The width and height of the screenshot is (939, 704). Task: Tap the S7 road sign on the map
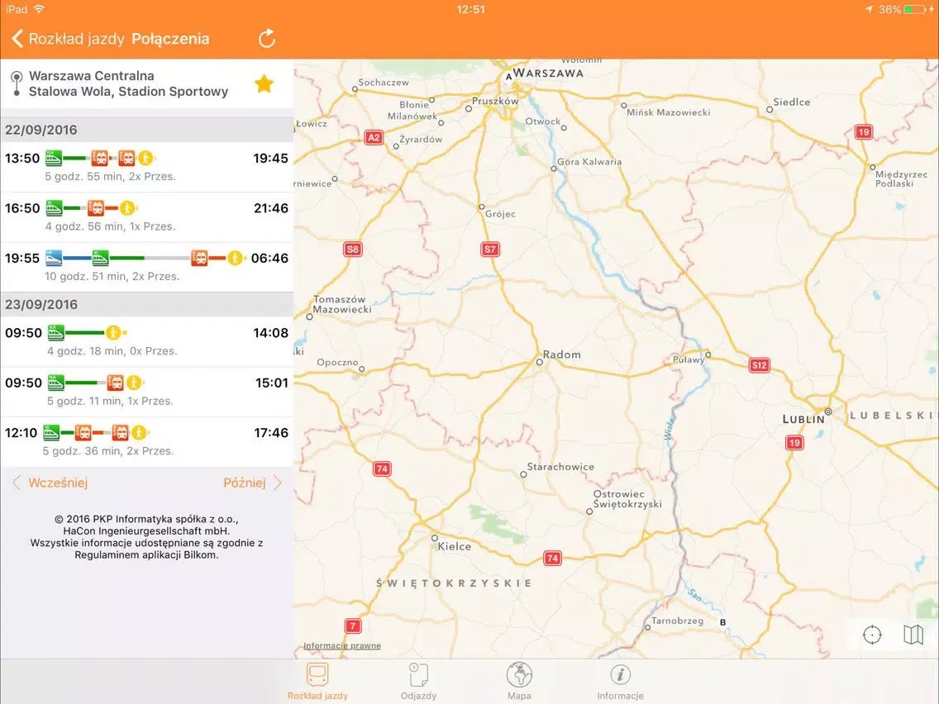(490, 249)
